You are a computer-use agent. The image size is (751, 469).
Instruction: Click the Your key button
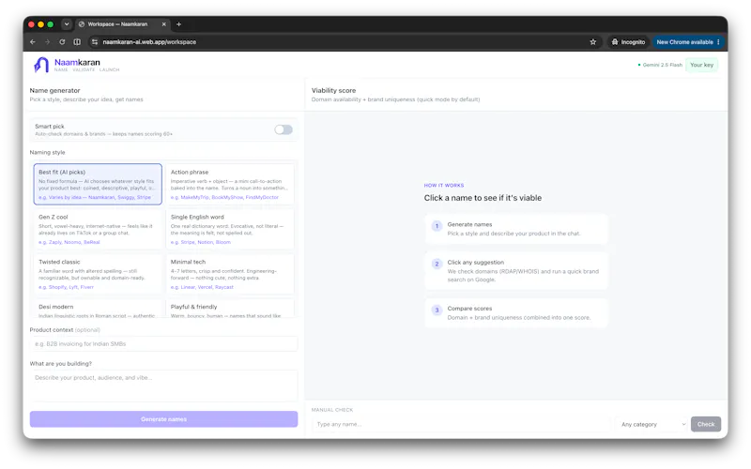701,65
